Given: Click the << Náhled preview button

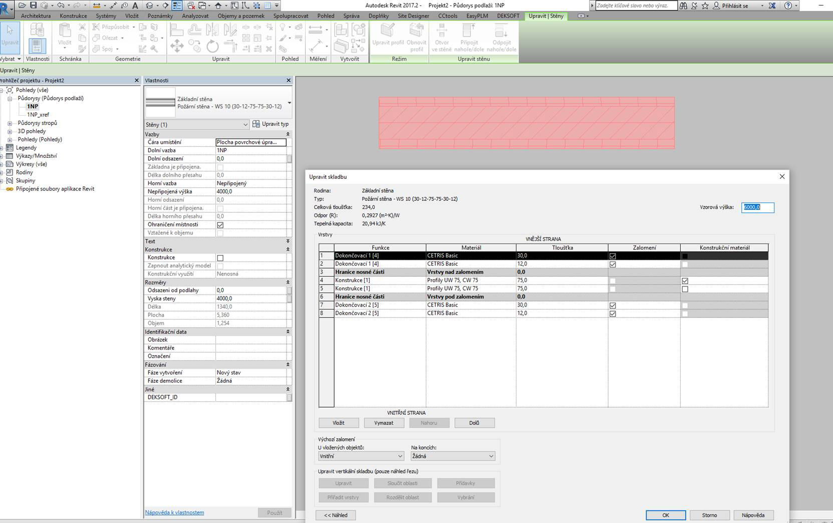Looking at the screenshot, I should tap(336, 515).
